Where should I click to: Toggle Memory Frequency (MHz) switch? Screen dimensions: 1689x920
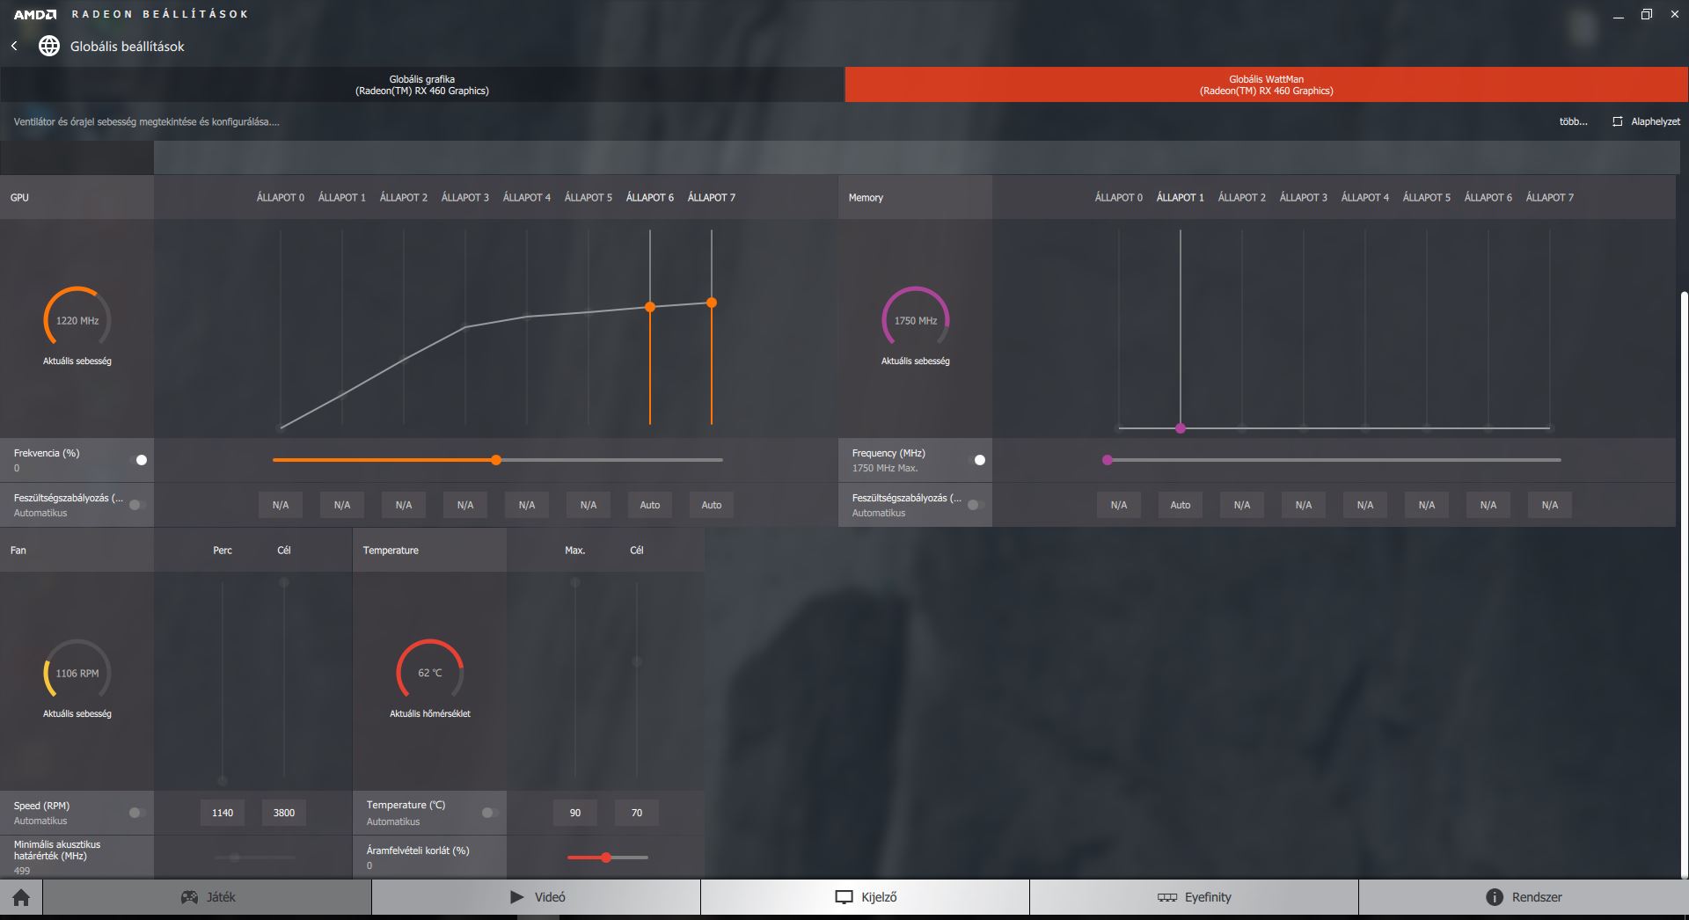976,460
